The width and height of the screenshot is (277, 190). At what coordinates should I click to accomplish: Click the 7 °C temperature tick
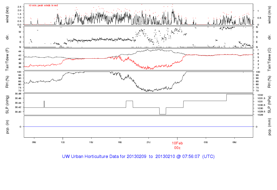[x=258, y=50]
